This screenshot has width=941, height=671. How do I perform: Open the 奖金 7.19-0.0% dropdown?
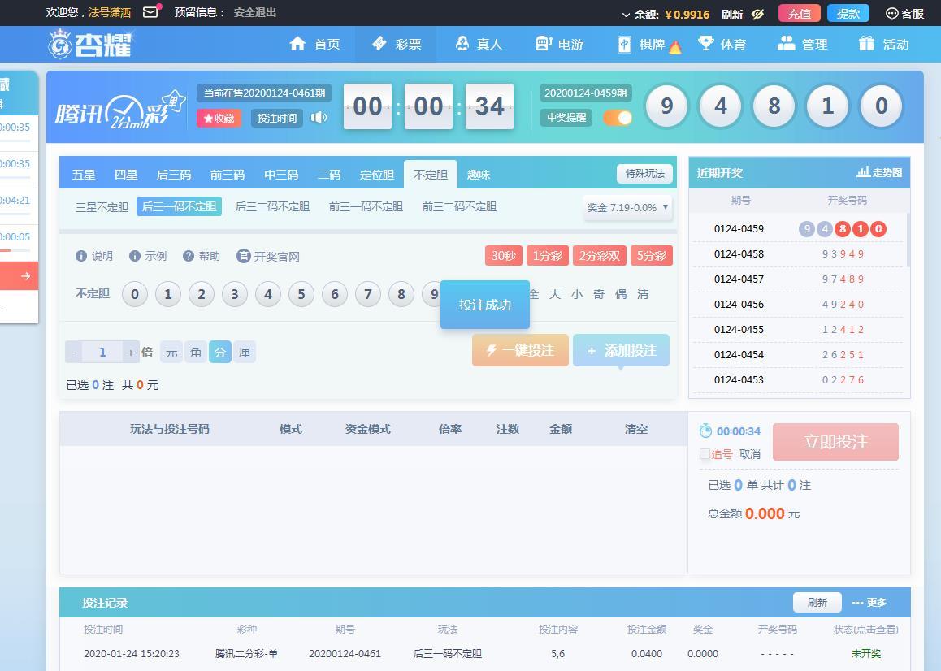point(627,208)
